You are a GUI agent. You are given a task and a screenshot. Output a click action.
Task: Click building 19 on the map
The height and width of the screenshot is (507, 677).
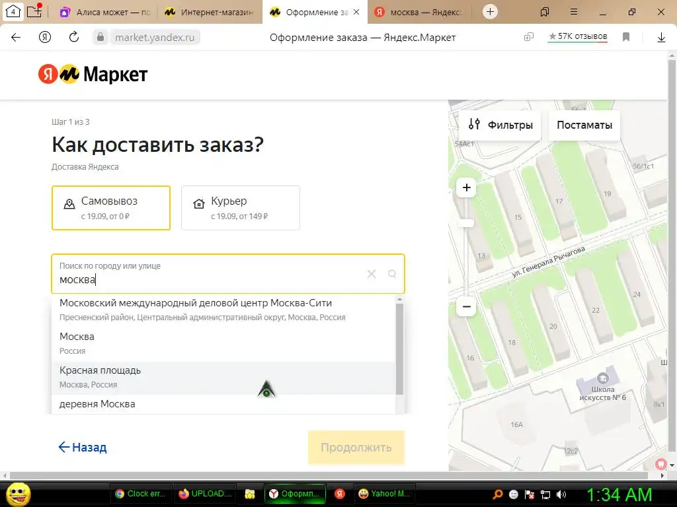(606, 186)
